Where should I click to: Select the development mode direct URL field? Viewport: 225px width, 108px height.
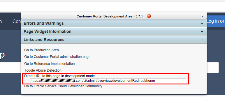tap(108, 81)
